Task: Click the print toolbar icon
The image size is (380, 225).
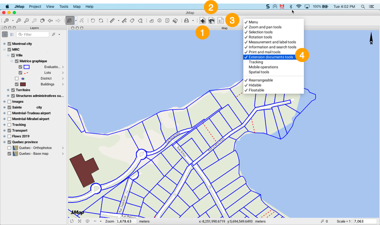Action: 186,21
